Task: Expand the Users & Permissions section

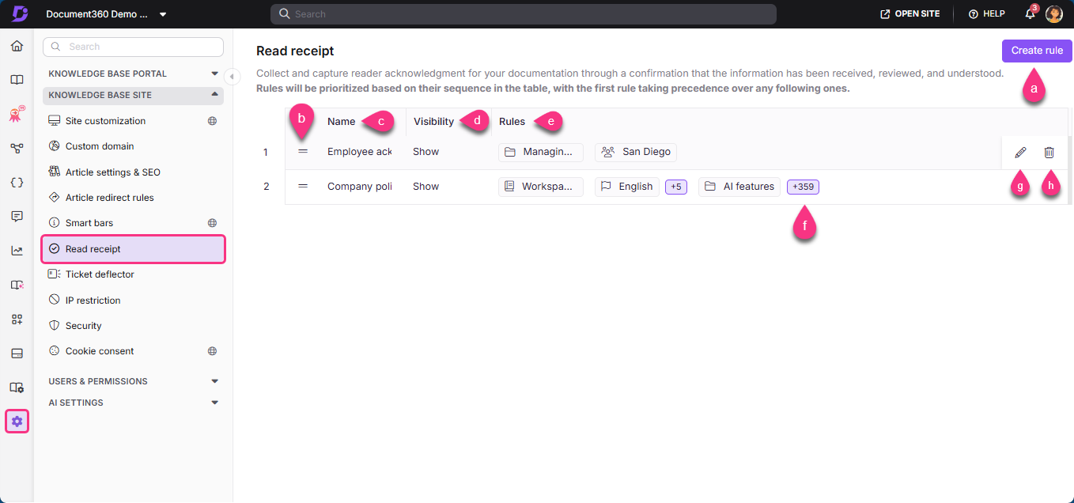Action: [x=214, y=380]
